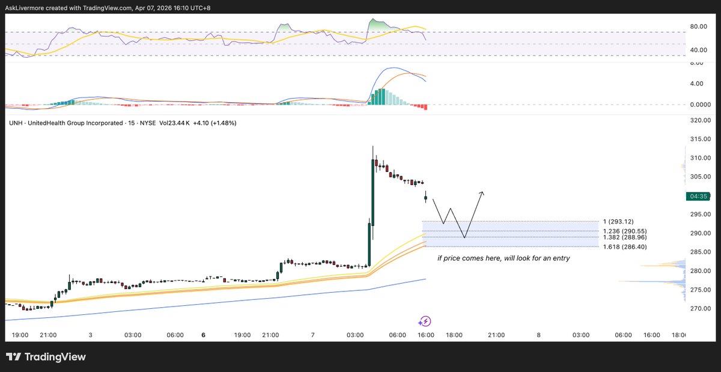The width and height of the screenshot is (721, 372).
Task: Click the purple lightning earnings event icon
Action: click(x=425, y=321)
